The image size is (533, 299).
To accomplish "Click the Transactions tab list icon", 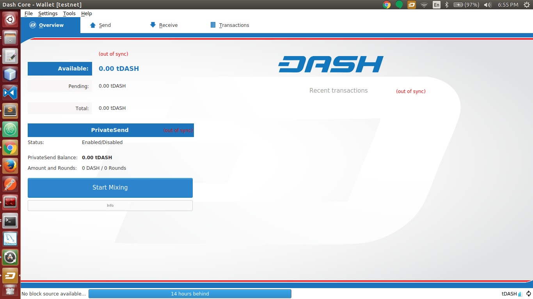I will [x=213, y=25].
